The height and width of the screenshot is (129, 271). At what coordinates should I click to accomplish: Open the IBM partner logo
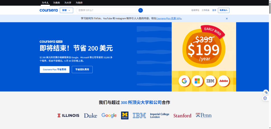pyautogui.click(x=139, y=115)
